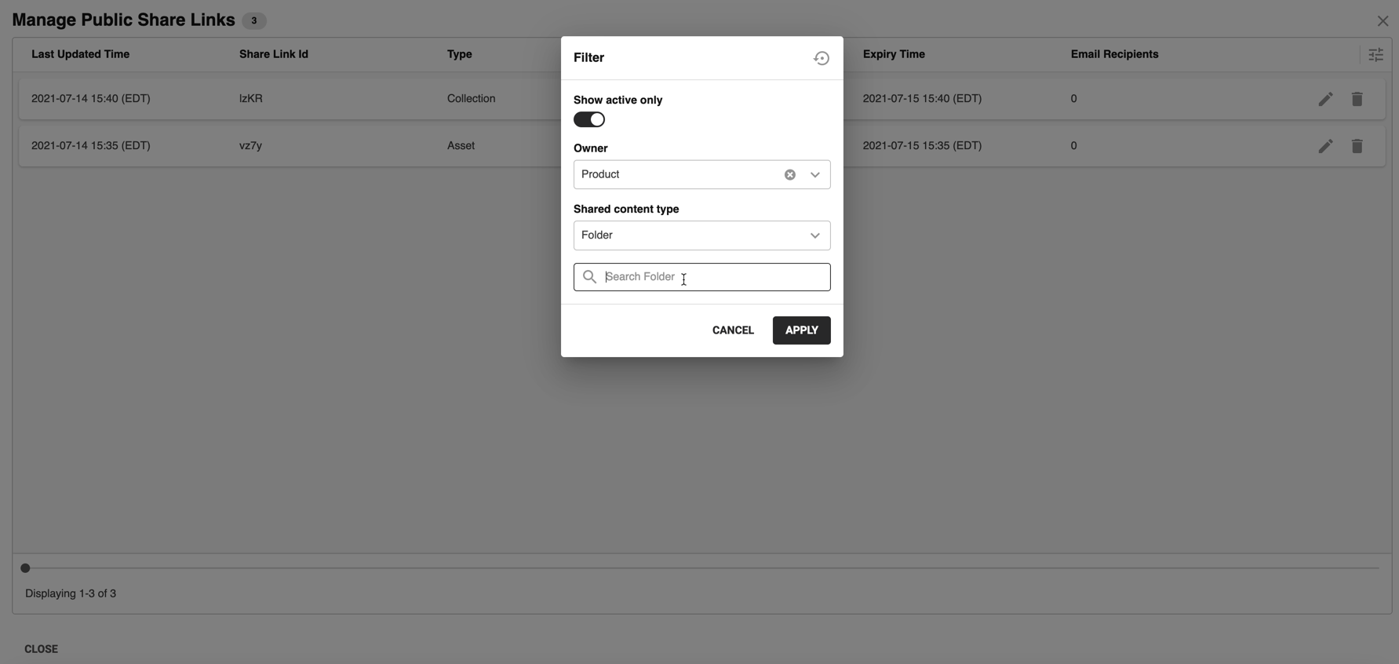Screen dimensions: 1399x664
Task: Click expiry time 2021-07-15 15:40 (EDT)
Action: click(x=923, y=99)
